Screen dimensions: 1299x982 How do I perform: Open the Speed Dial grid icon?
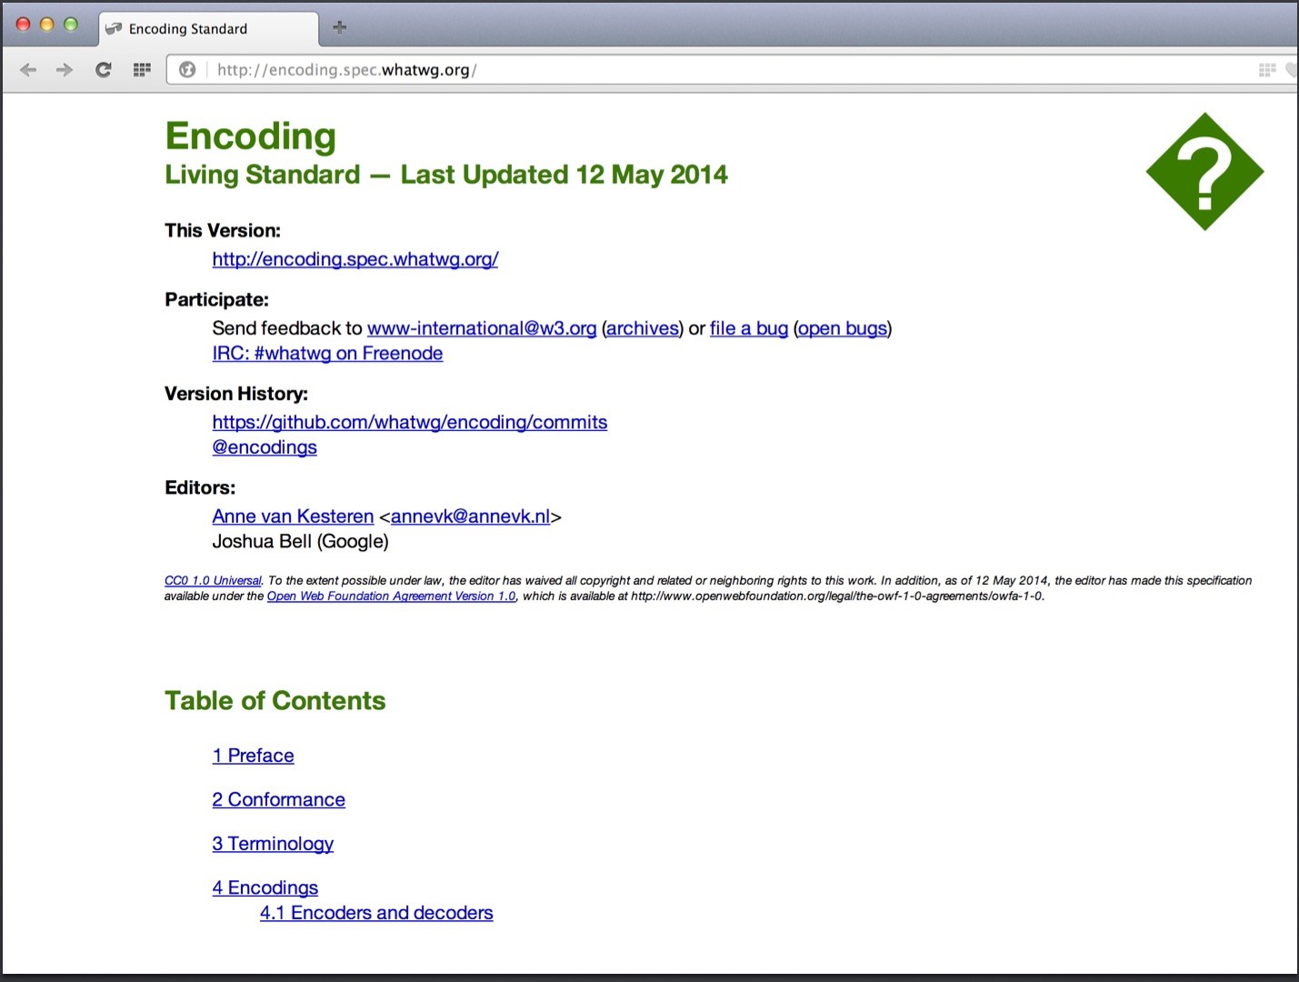pyautogui.click(x=142, y=70)
